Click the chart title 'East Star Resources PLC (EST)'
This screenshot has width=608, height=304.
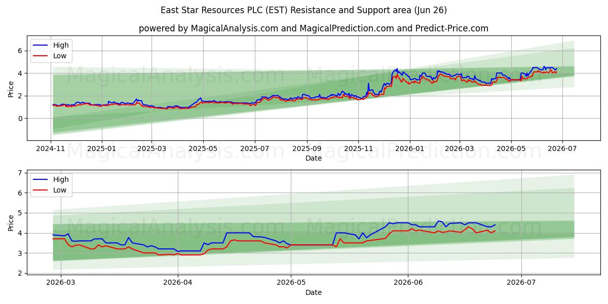coord(225,10)
